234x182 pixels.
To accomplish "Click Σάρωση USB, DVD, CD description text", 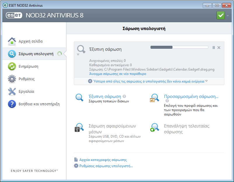I will click(x=114, y=139).
